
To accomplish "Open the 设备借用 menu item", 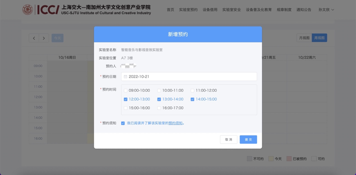I will coord(210,9).
